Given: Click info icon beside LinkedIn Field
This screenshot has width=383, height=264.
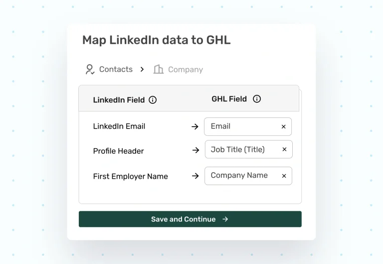Looking at the screenshot, I should pyautogui.click(x=153, y=100).
